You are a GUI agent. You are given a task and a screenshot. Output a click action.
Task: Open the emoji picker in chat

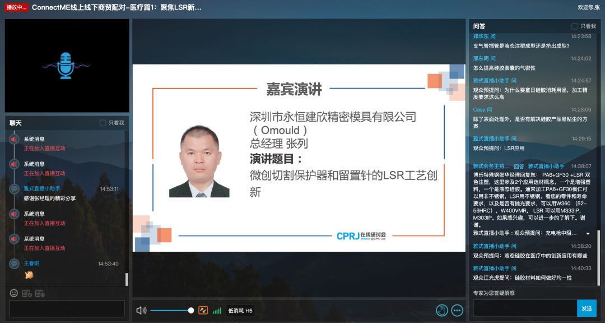tap(14, 293)
